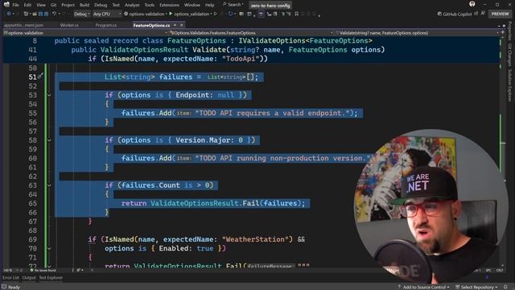The image size is (515, 290).
Task: Collapse the if block at line 58
Action: click(x=49, y=140)
